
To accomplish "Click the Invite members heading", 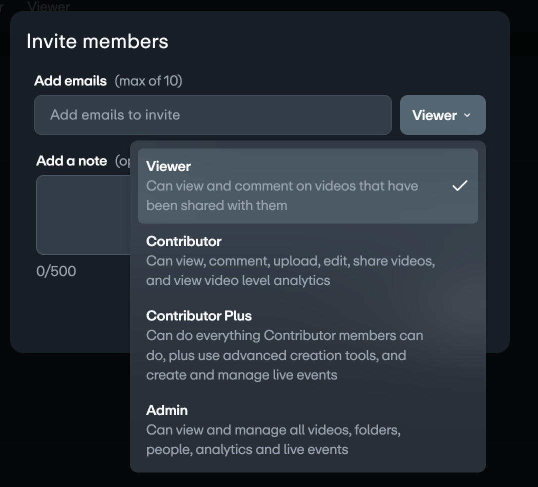I will (97, 41).
